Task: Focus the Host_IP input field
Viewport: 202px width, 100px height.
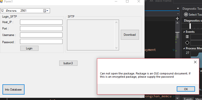Action: click(41, 22)
